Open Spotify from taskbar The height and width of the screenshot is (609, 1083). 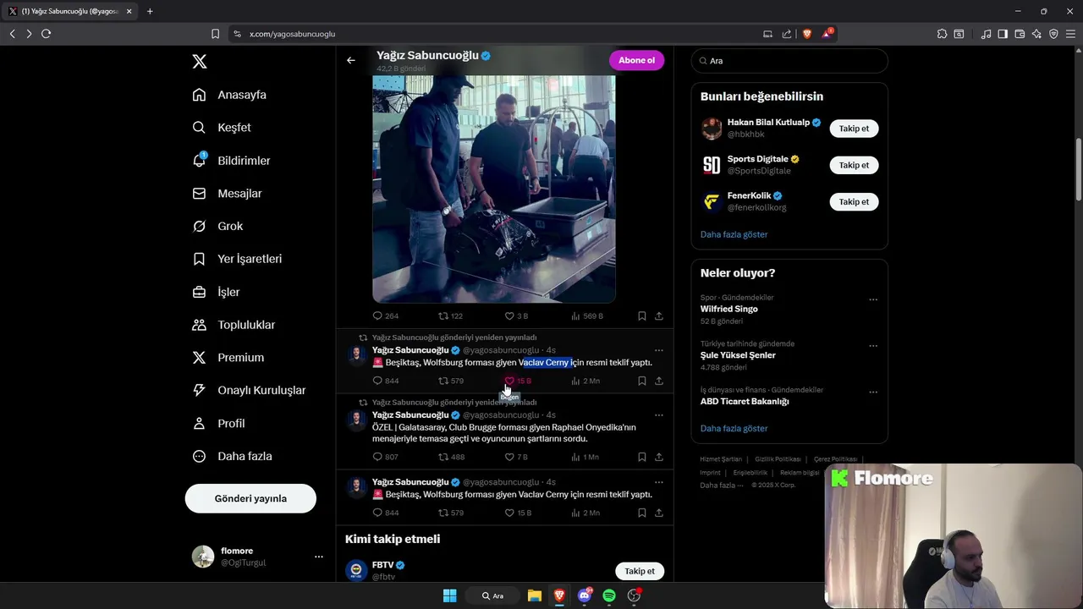click(609, 595)
